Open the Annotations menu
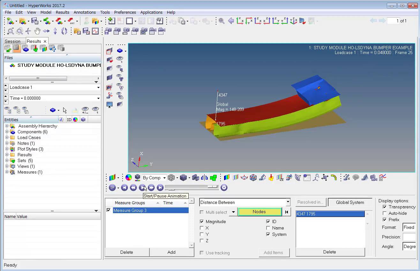 tap(85, 12)
